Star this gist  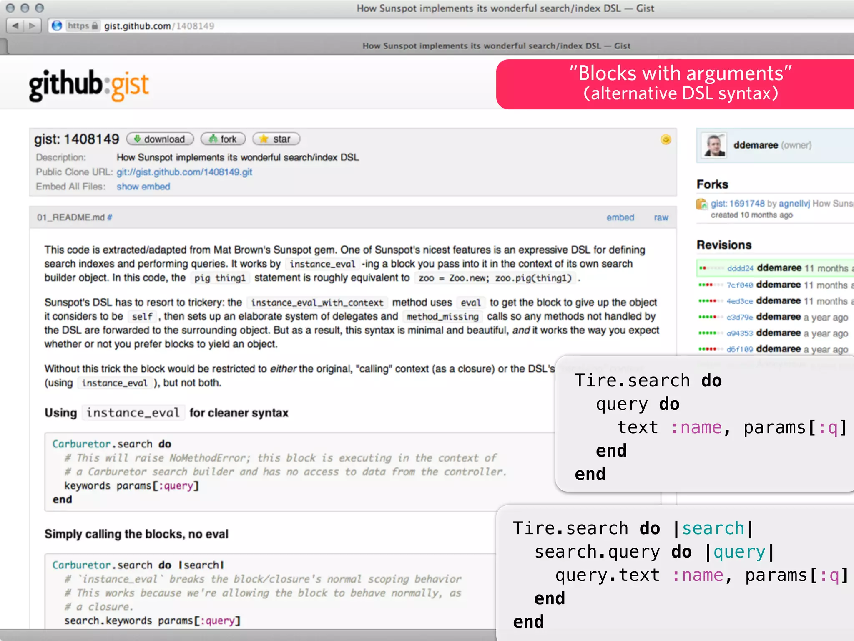click(276, 139)
